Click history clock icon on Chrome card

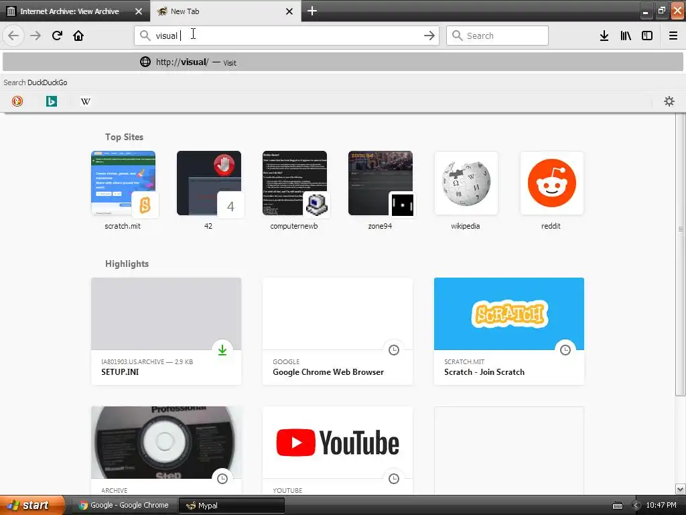[394, 350]
